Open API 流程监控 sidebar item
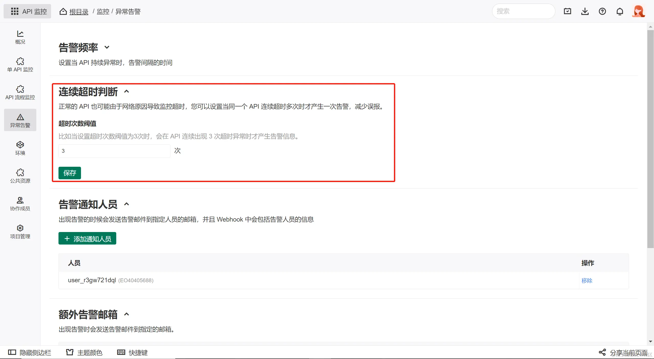 (x=20, y=93)
